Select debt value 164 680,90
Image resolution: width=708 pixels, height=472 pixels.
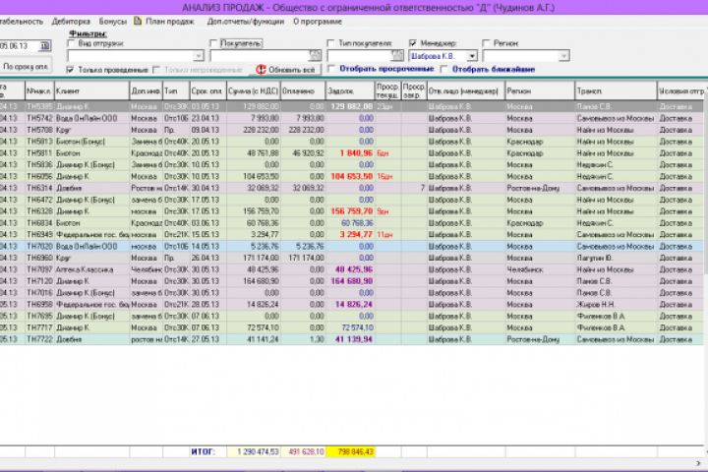click(352, 281)
